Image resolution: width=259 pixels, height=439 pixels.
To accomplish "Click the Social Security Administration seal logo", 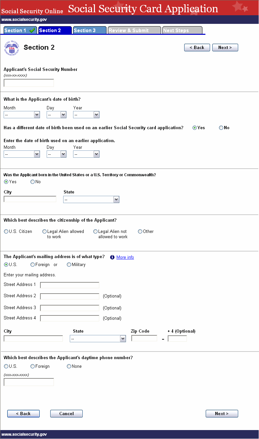I will (12, 48).
